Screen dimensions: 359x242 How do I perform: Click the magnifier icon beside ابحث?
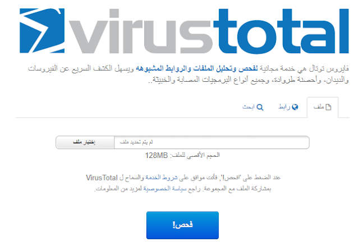click(260, 108)
